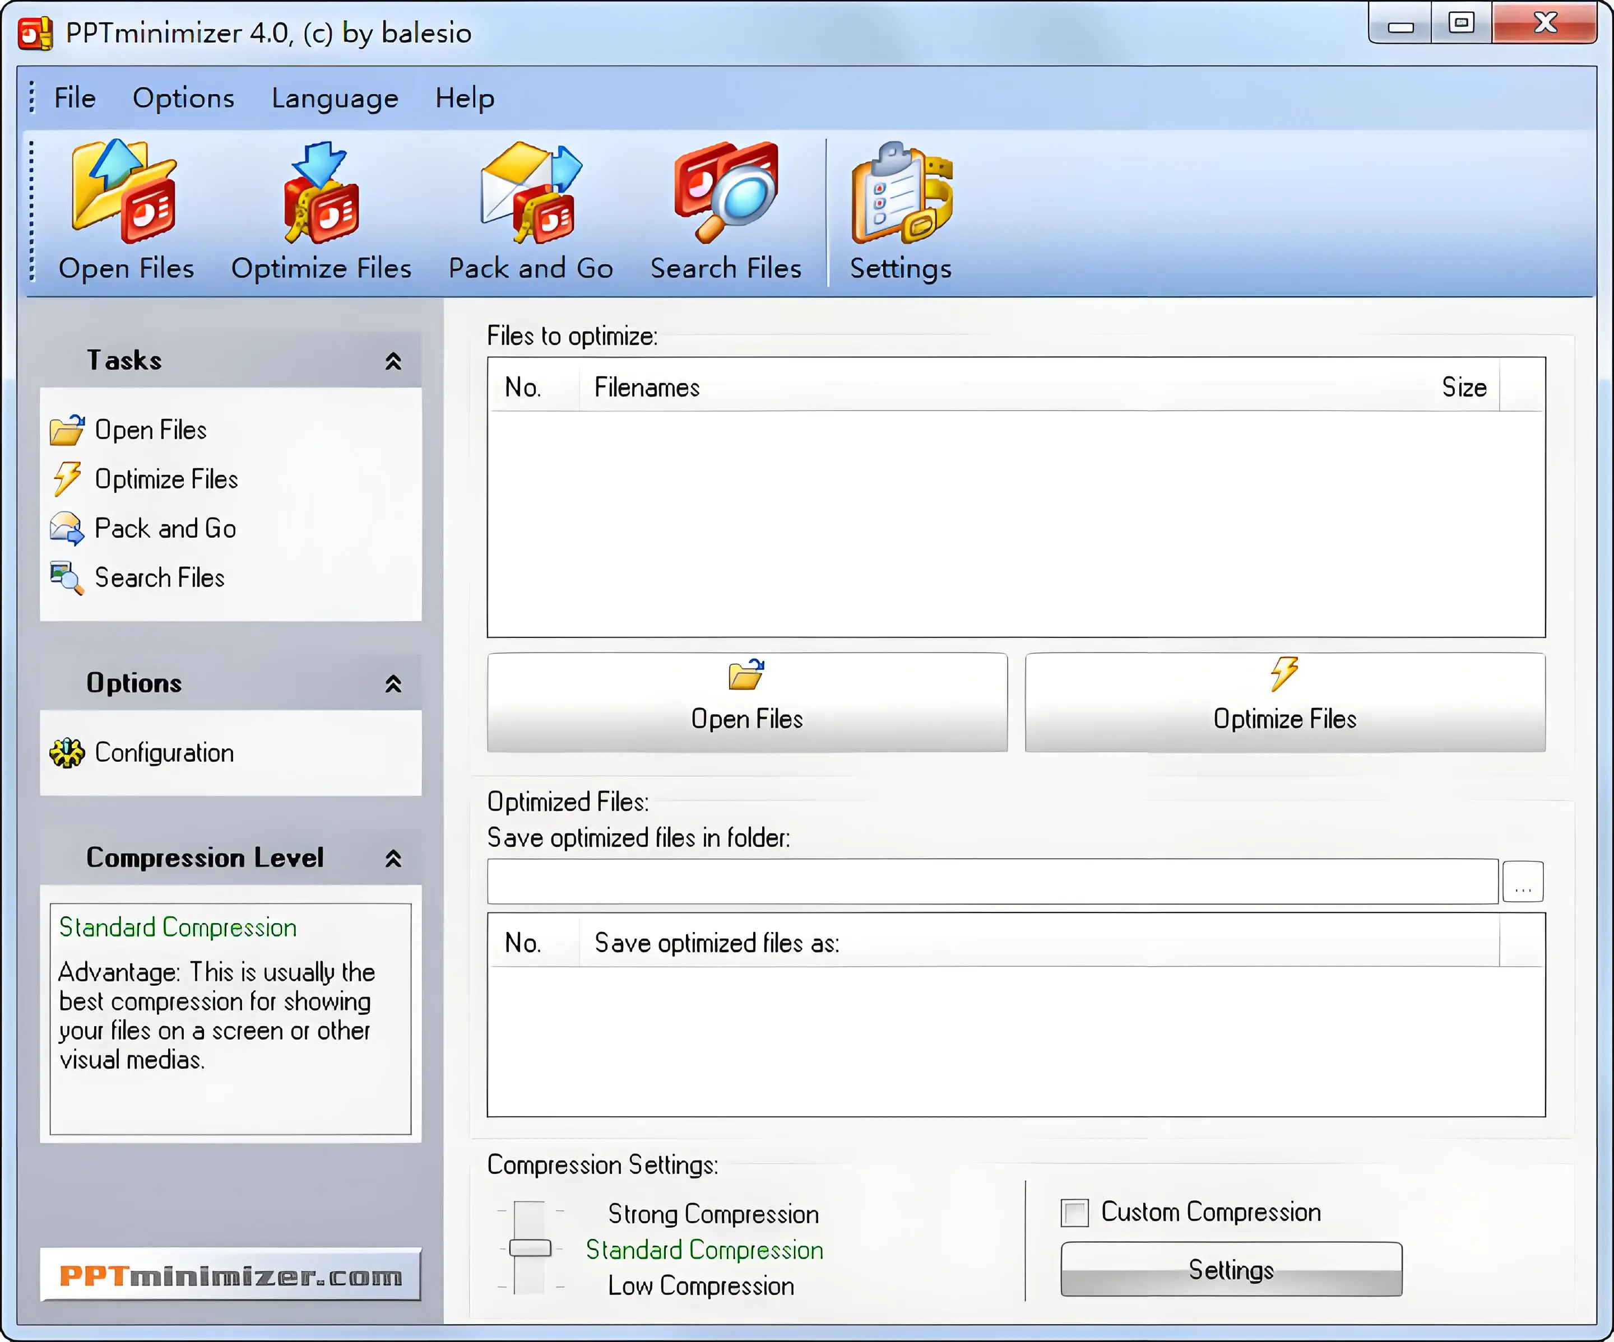The height and width of the screenshot is (1342, 1614).
Task: Click the compression level slider handle
Action: tap(530, 1248)
